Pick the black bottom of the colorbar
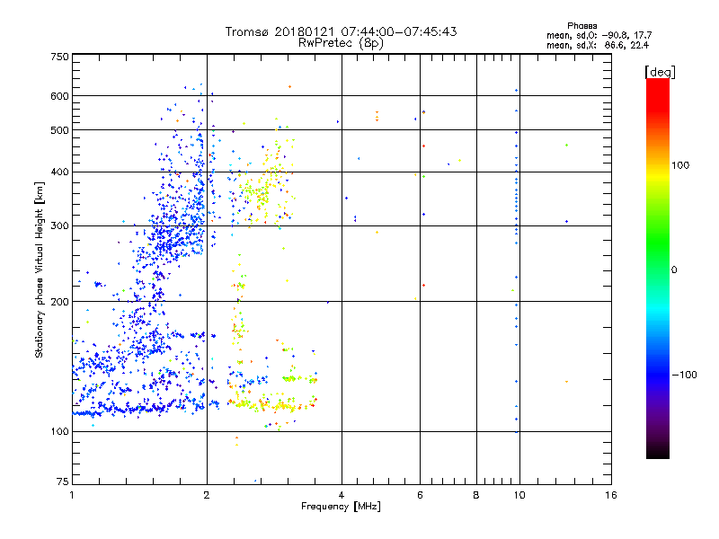 point(658,452)
